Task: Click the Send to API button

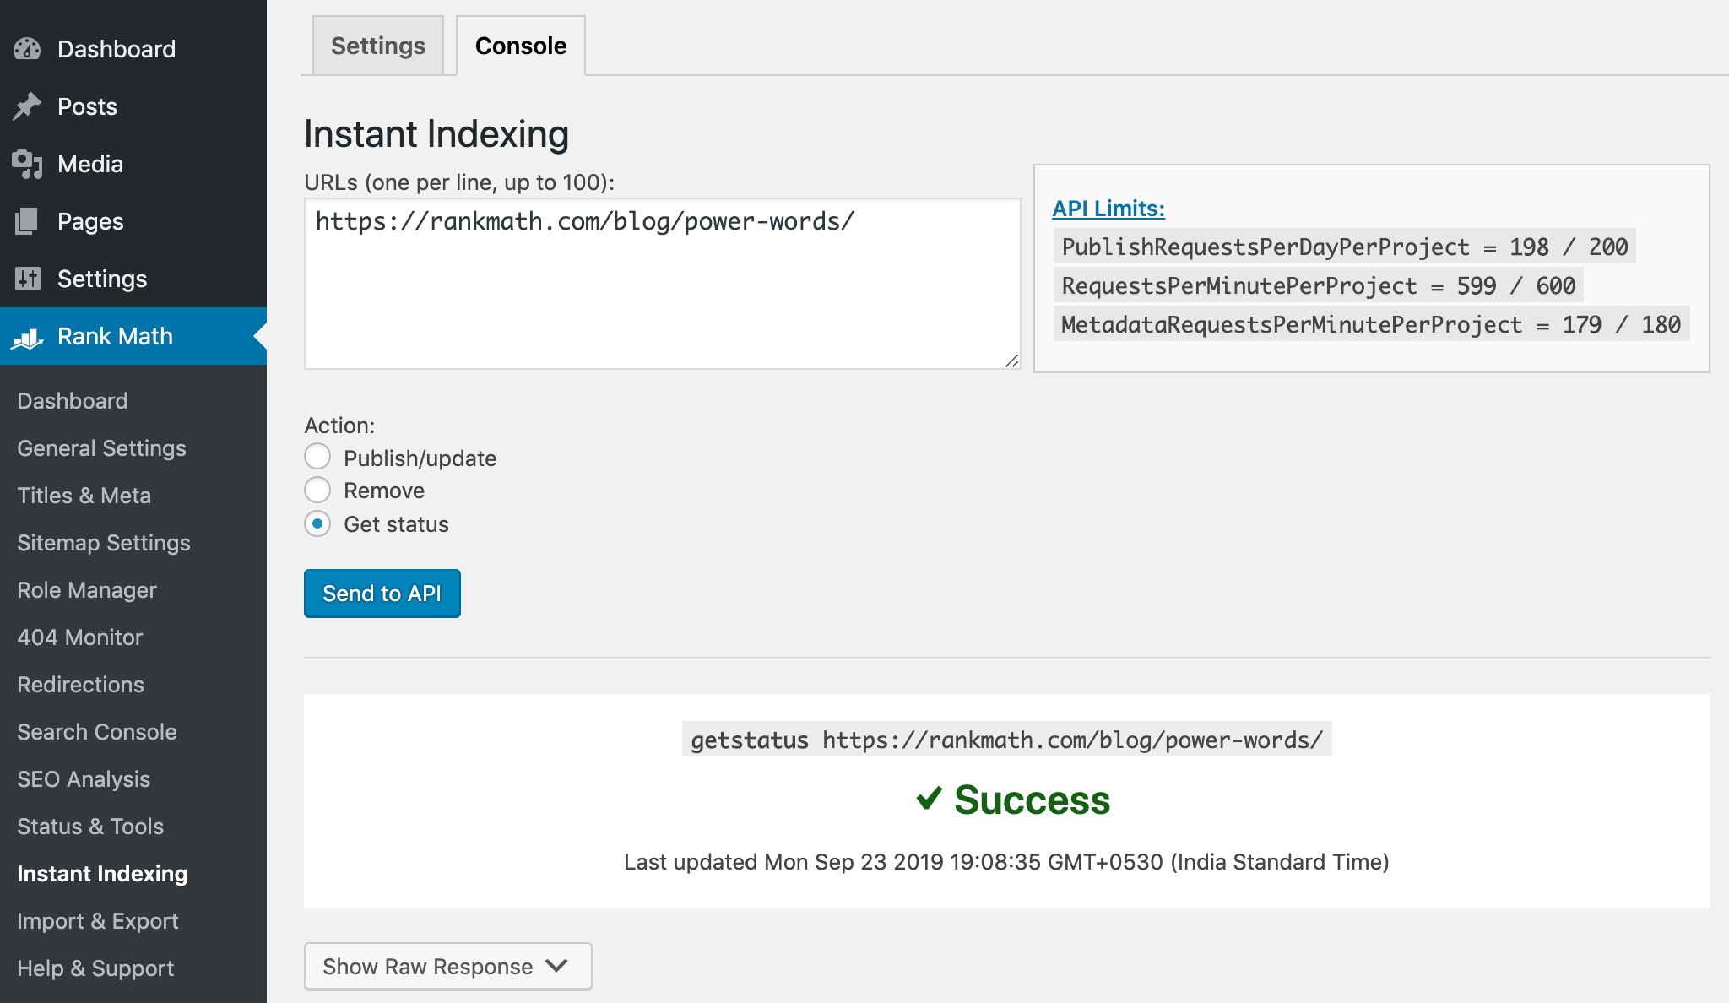Action: (x=381, y=592)
